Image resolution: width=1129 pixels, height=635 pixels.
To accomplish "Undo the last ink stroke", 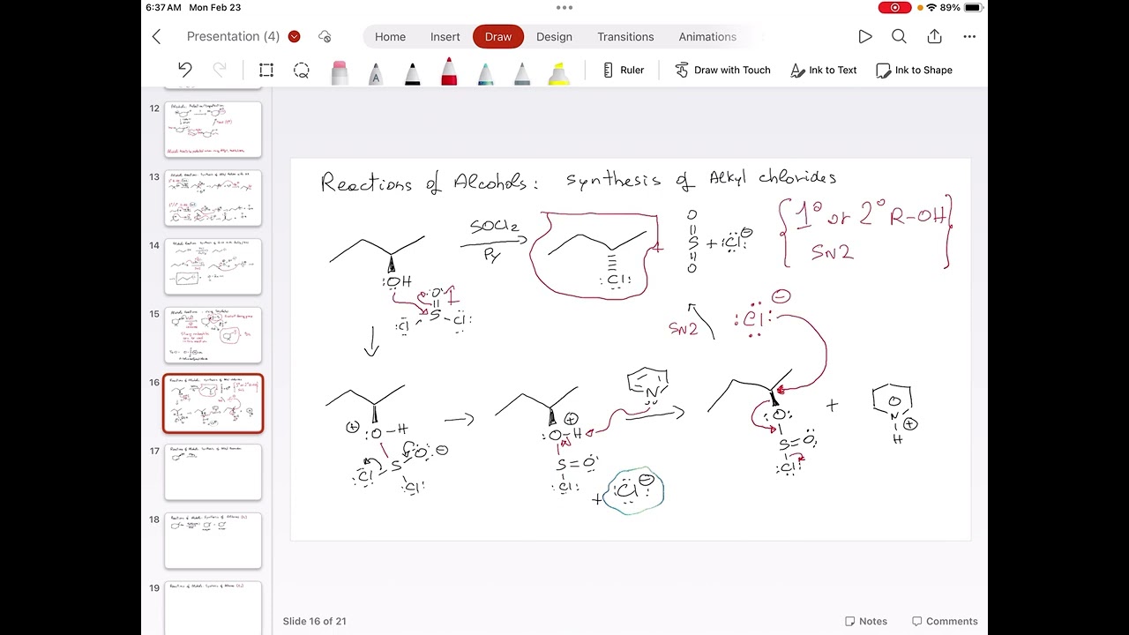I will [x=184, y=70].
